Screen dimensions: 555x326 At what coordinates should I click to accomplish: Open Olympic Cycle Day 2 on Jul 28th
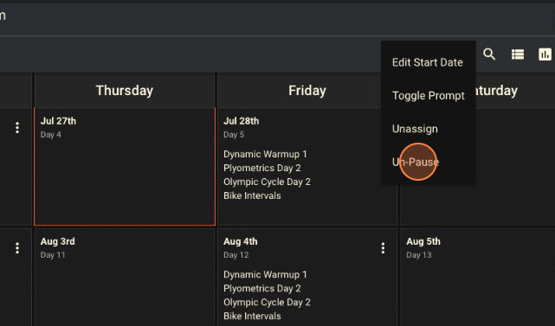[267, 182]
